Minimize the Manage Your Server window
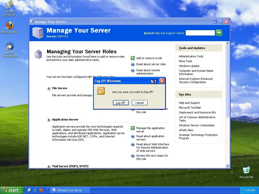Viewport: 259px width, 194px height. point(214,22)
